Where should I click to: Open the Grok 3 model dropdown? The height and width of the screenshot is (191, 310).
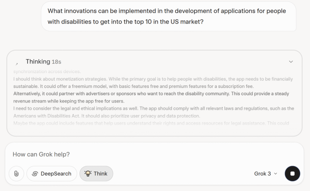[266, 174]
